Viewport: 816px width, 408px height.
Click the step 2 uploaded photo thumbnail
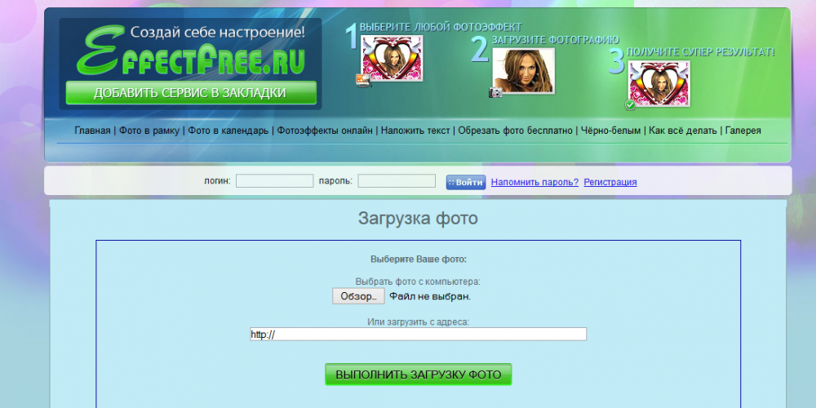coord(524,70)
